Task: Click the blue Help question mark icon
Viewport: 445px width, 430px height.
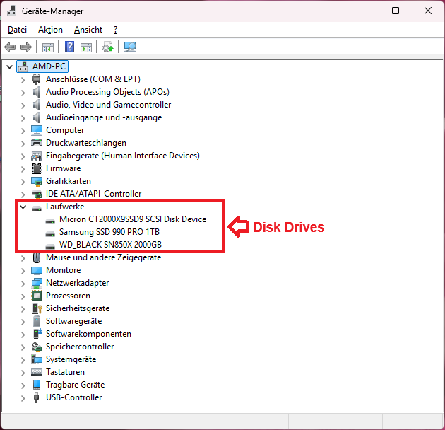Action: point(70,47)
